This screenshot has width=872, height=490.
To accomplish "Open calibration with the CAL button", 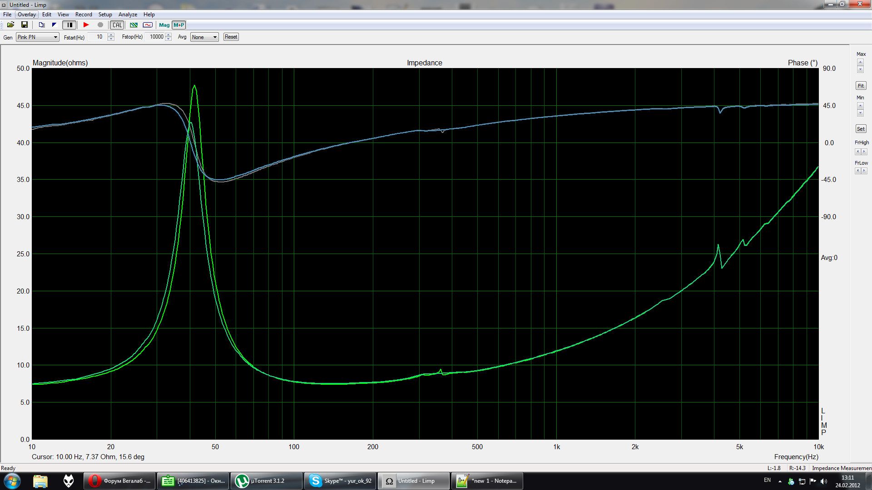I will coord(117,25).
